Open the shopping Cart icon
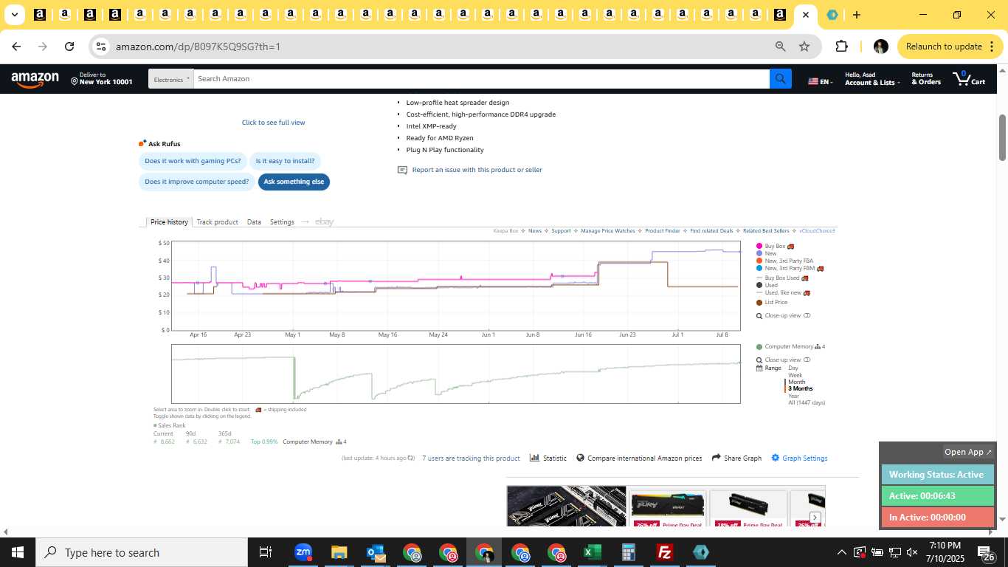1008x567 pixels. (968, 78)
